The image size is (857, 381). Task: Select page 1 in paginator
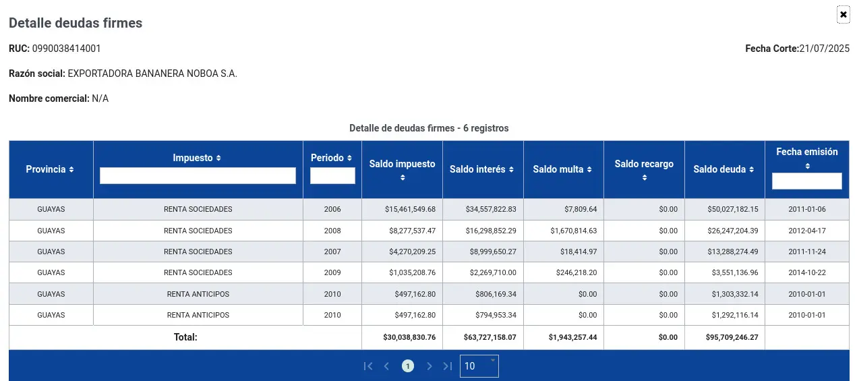pos(408,366)
